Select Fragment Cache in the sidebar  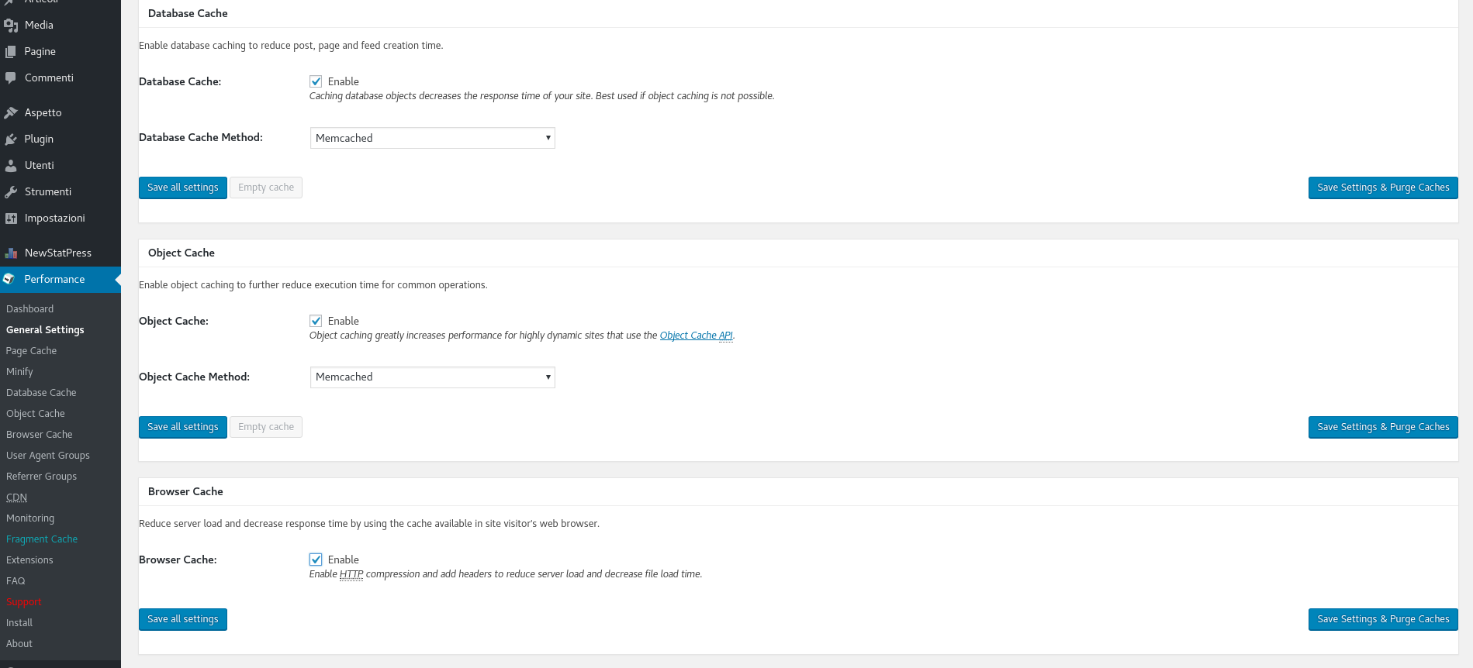tap(42, 539)
